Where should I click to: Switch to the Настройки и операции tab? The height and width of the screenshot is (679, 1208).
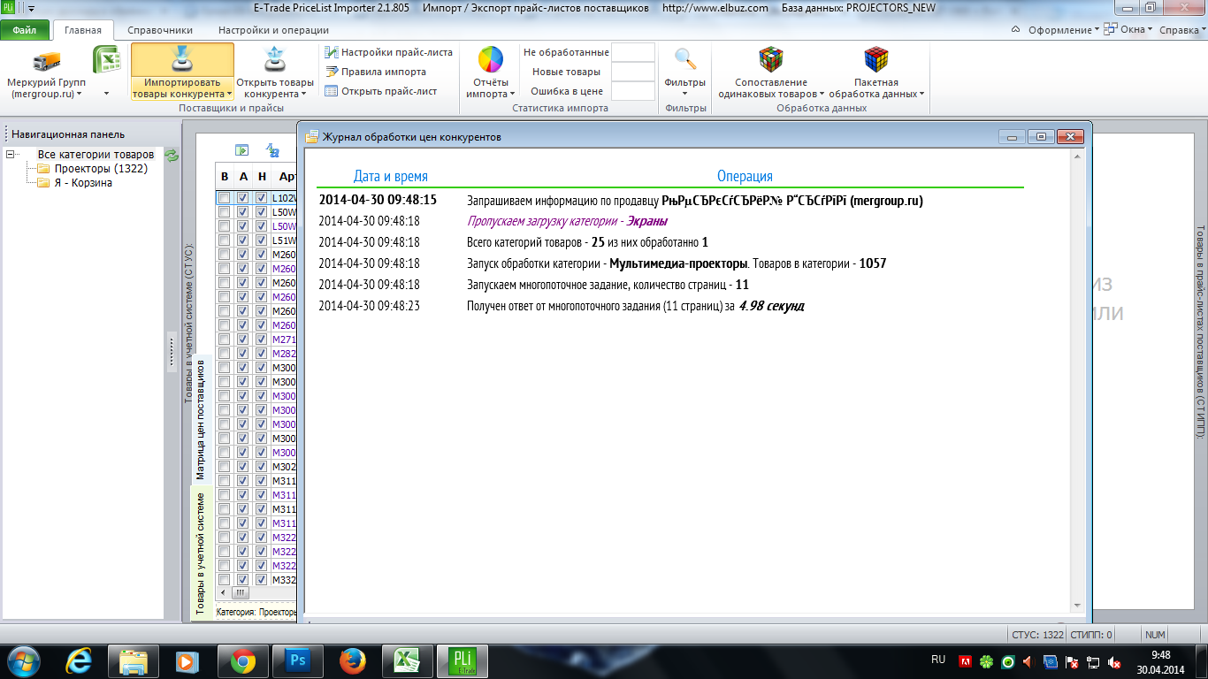[x=274, y=30]
